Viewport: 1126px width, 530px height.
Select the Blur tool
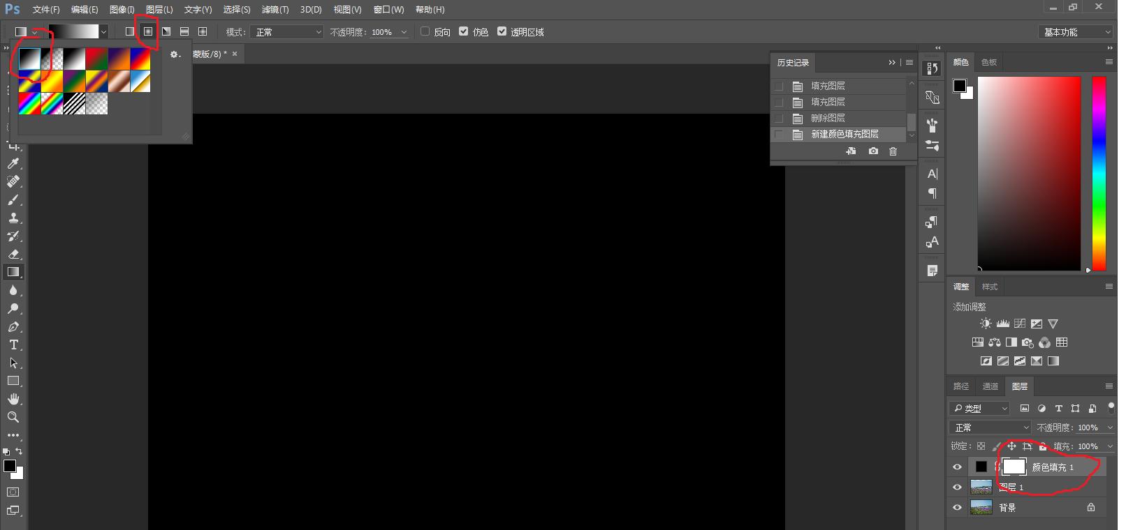[x=13, y=290]
